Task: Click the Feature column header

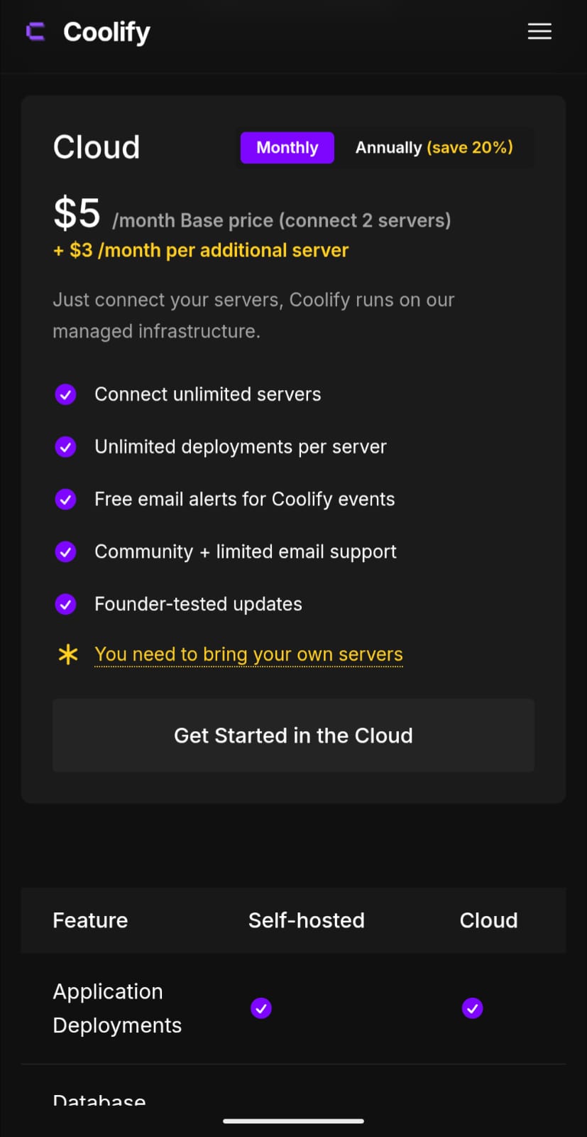Action: point(90,920)
